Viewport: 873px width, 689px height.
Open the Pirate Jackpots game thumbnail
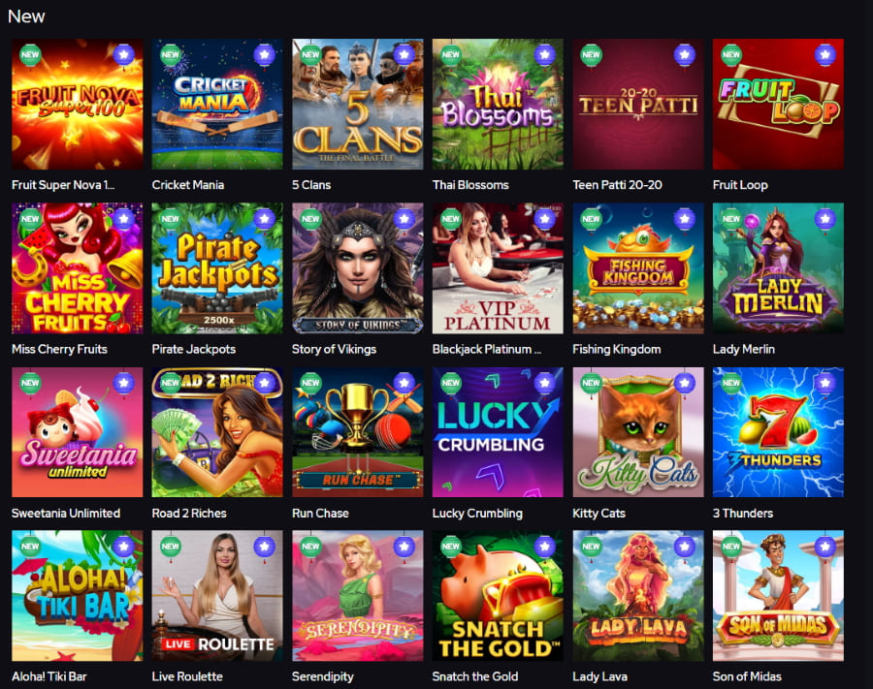217,268
